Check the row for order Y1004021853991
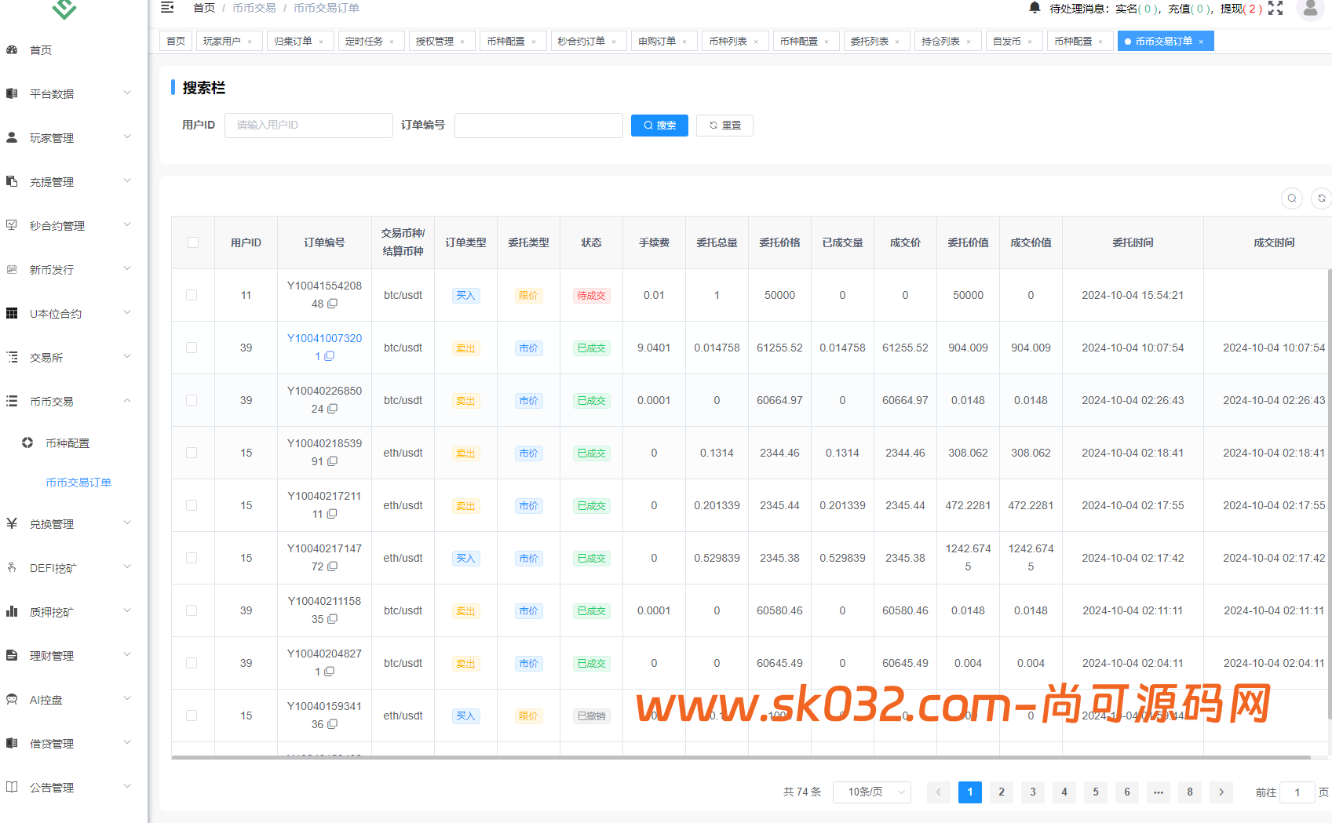This screenshot has height=823, width=1332. tap(192, 453)
